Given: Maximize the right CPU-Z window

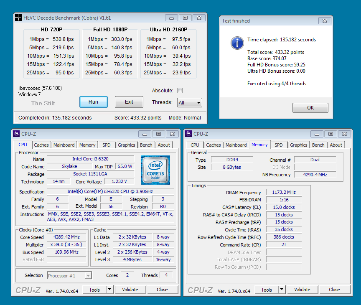Looking at the screenshot, I should point(330,134).
